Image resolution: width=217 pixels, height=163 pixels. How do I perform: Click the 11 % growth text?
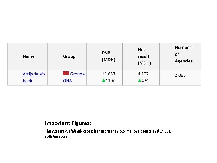(110, 81)
